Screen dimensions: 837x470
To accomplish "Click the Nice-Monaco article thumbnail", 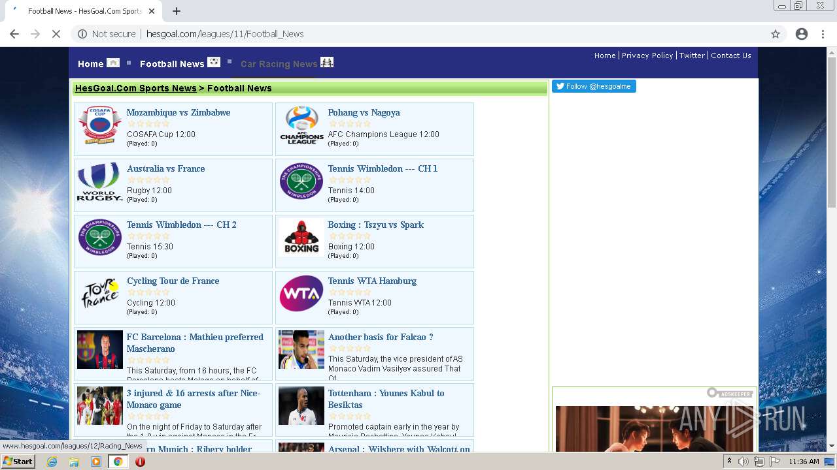I will click(x=100, y=406).
